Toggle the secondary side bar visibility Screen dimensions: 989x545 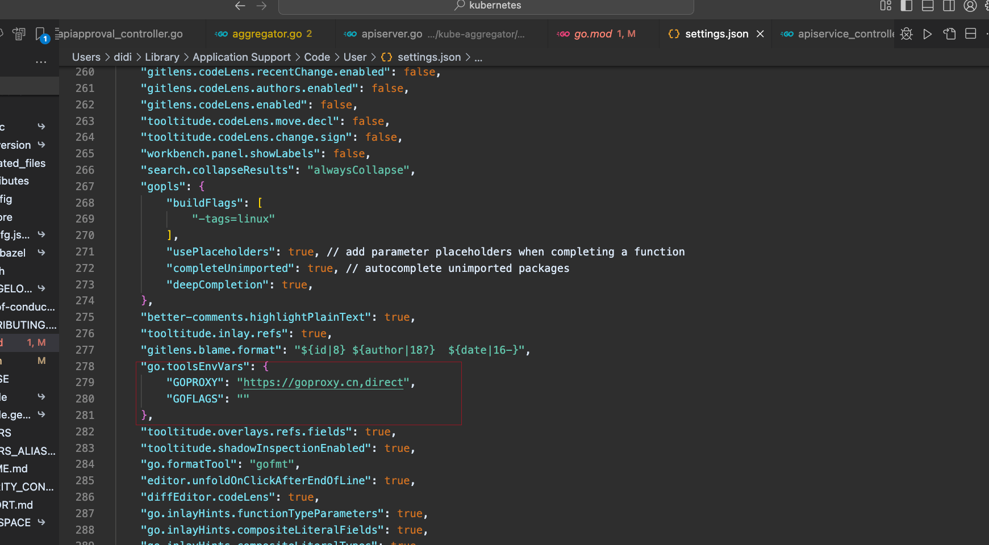949,6
